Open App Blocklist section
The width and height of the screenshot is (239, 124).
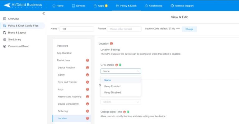64,53
